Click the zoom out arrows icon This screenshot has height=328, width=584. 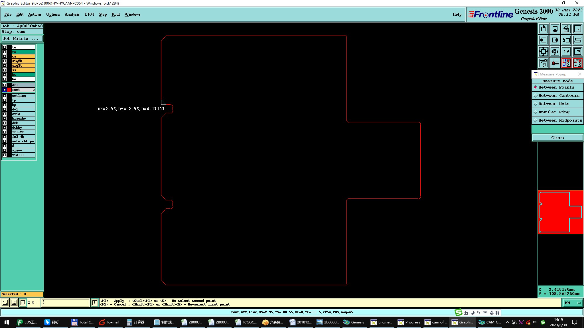[x=544, y=52]
